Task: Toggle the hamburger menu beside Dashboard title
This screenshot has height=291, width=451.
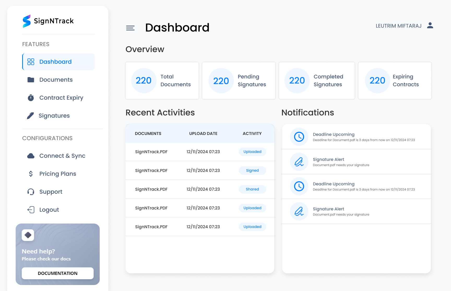Action: [130, 28]
